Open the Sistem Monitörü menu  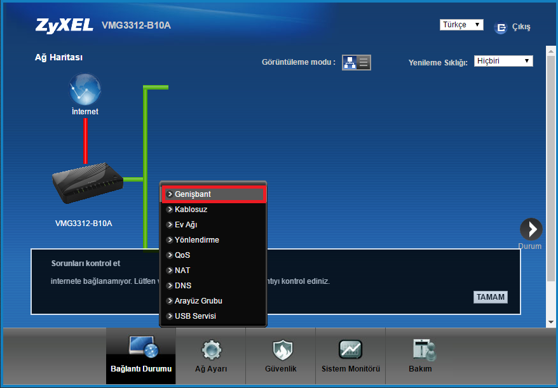(351, 356)
